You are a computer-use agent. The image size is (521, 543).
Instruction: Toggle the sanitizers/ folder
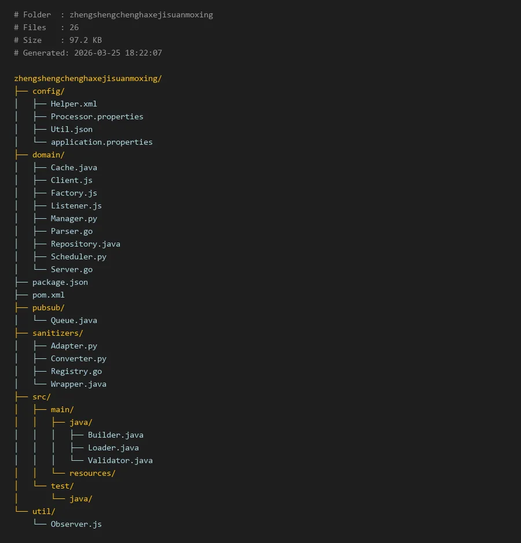pyautogui.click(x=57, y=333)
